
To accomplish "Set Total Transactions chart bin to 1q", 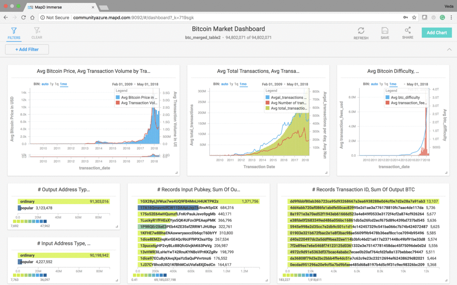I will pos(236,84).
